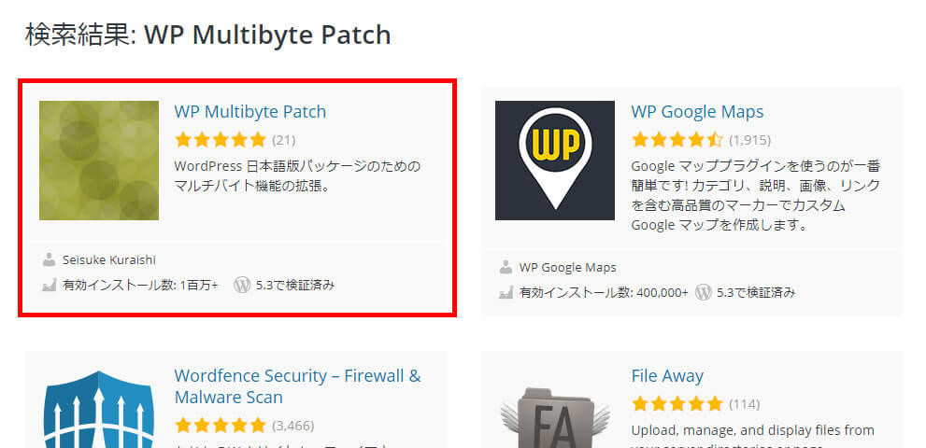Click the File Away description text
This screenshot has width=926, height=448.
(x=752, y=438)
